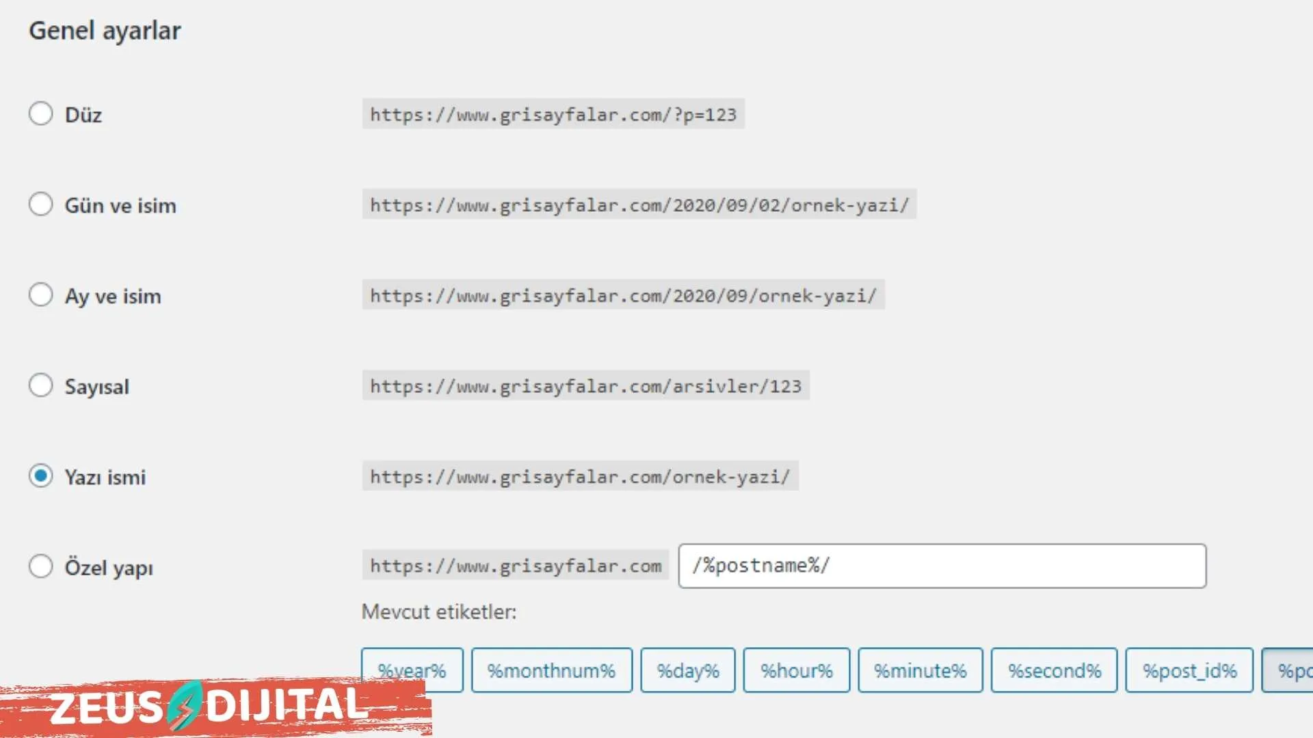The height and width of the screenshot is (738, 1313).
Task: Select the Düz permalink radio button
Action: coord(41,113)
